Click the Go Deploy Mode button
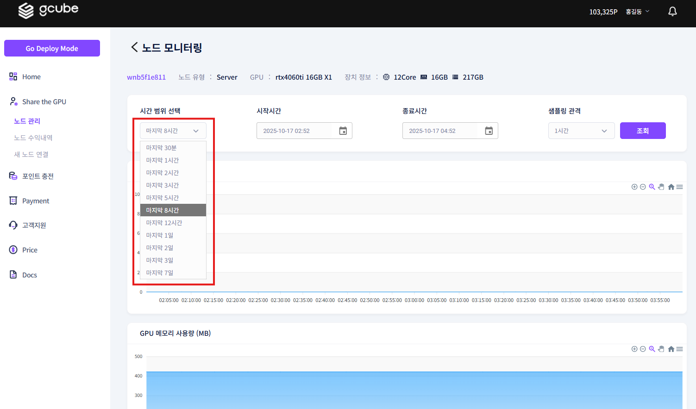The height and width of the screenshot is (409, 696). tap(52, 48)
